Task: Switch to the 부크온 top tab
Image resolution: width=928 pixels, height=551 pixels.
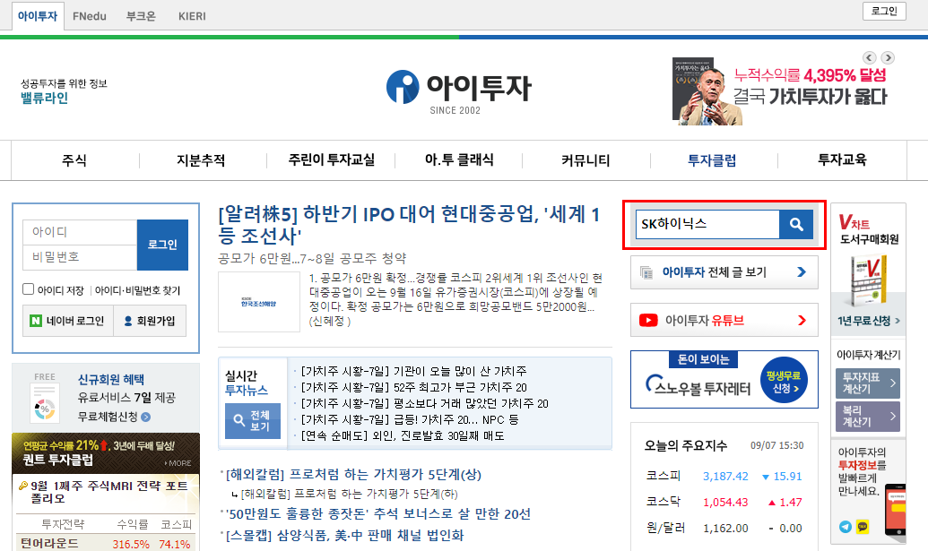Action: coord(141,16)
